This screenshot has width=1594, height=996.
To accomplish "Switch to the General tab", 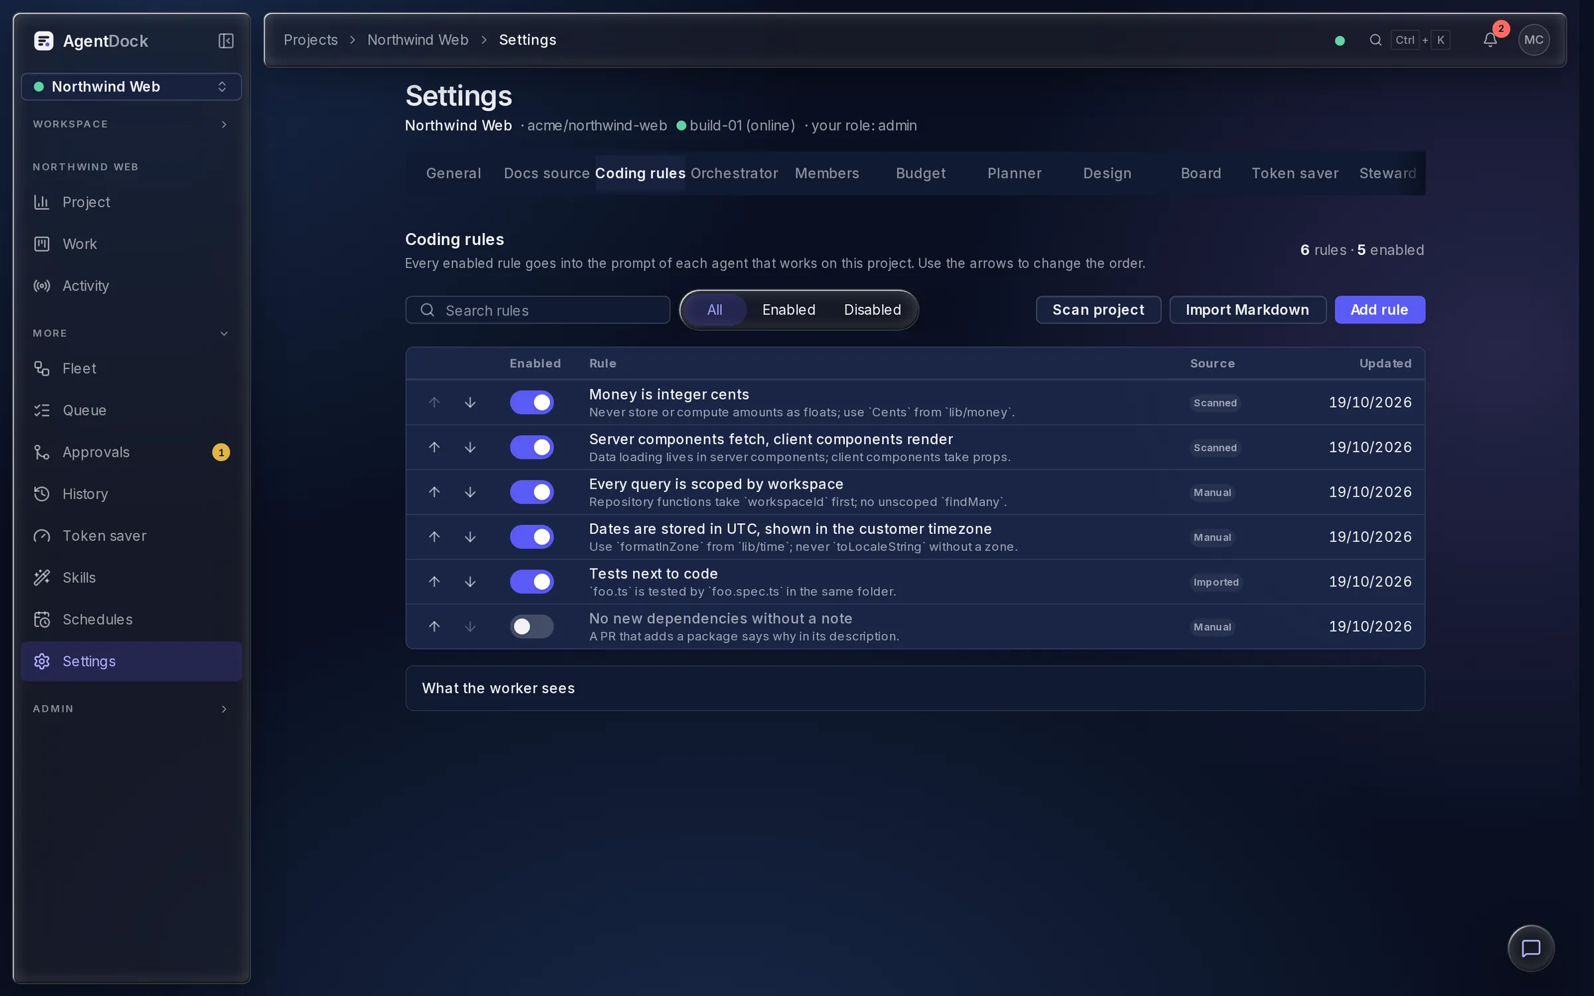I will click(x=454, y=173).
